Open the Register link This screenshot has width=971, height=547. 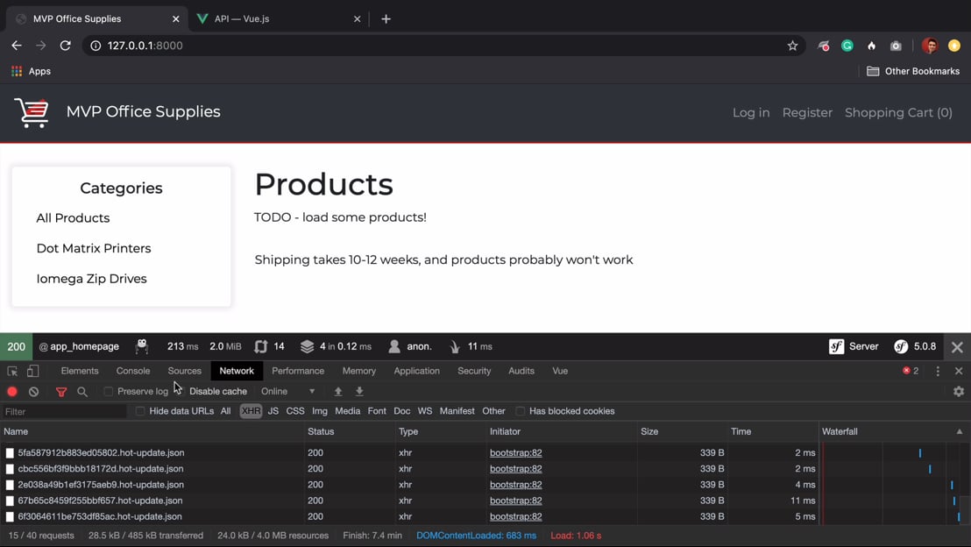[807, 112]
